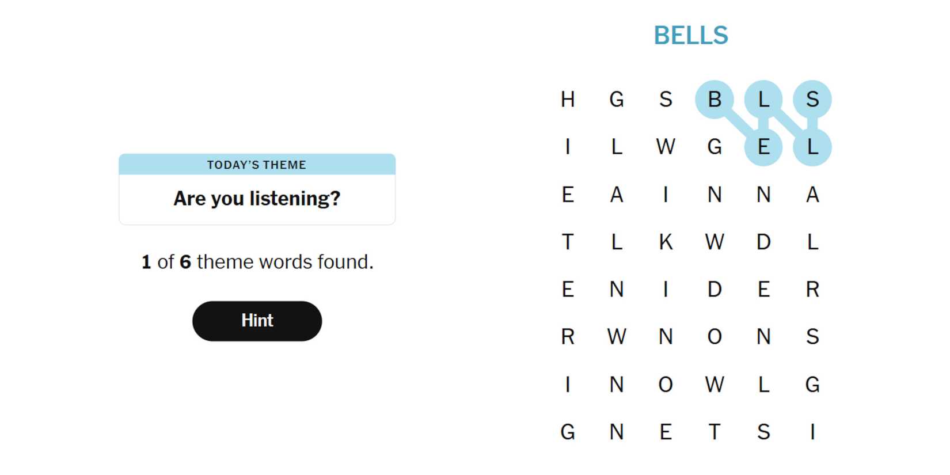Screen dimensions: 950x475
Task: Select the highlighted S in top row
Action: point(812,100)
